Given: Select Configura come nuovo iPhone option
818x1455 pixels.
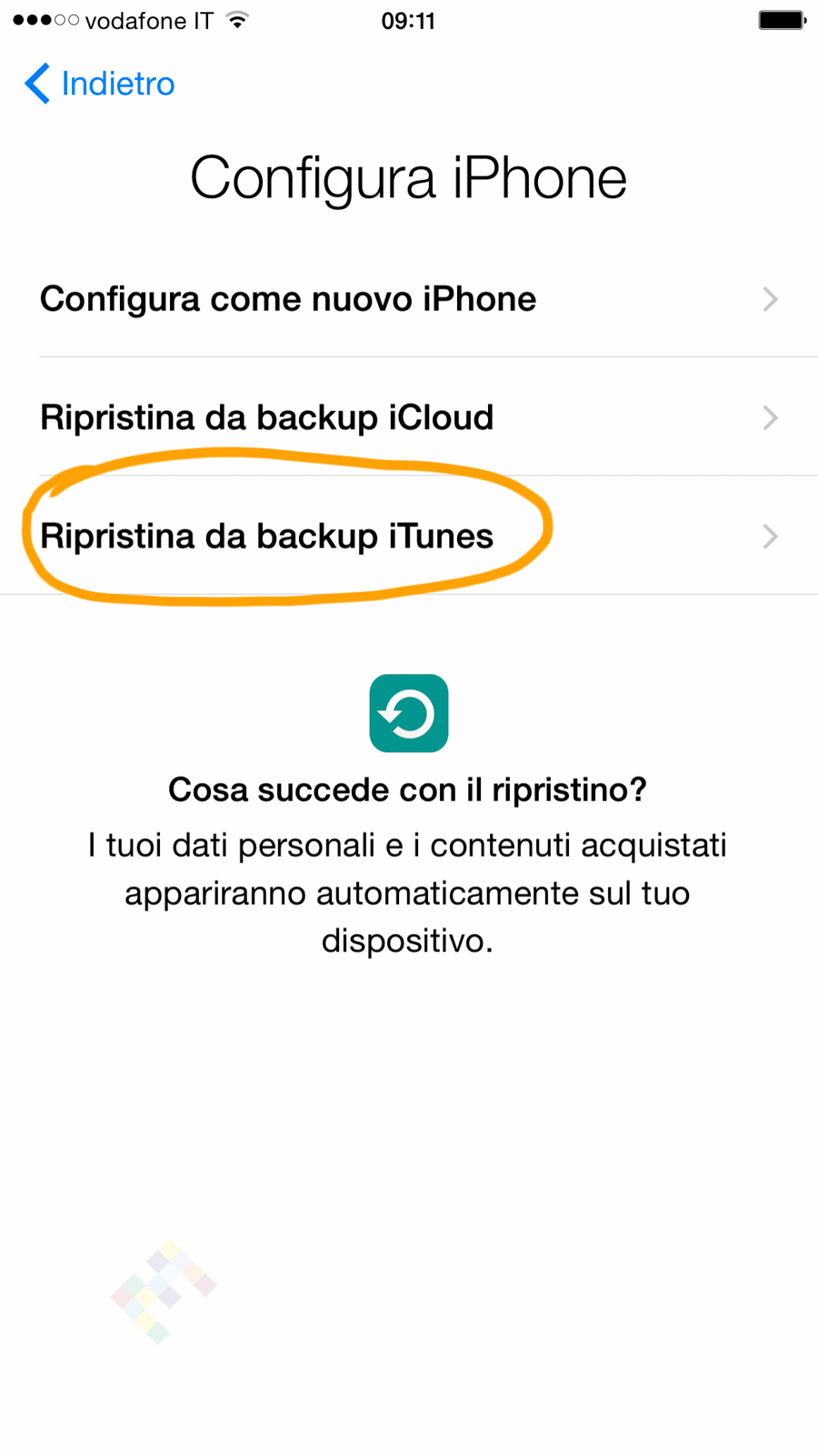Looking at the screenshot, I should 288,299.
